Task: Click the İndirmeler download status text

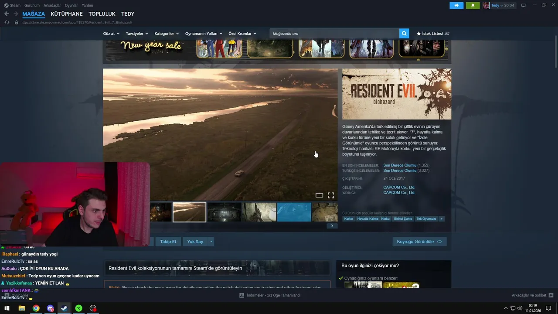Action: [x=273, y=295]
